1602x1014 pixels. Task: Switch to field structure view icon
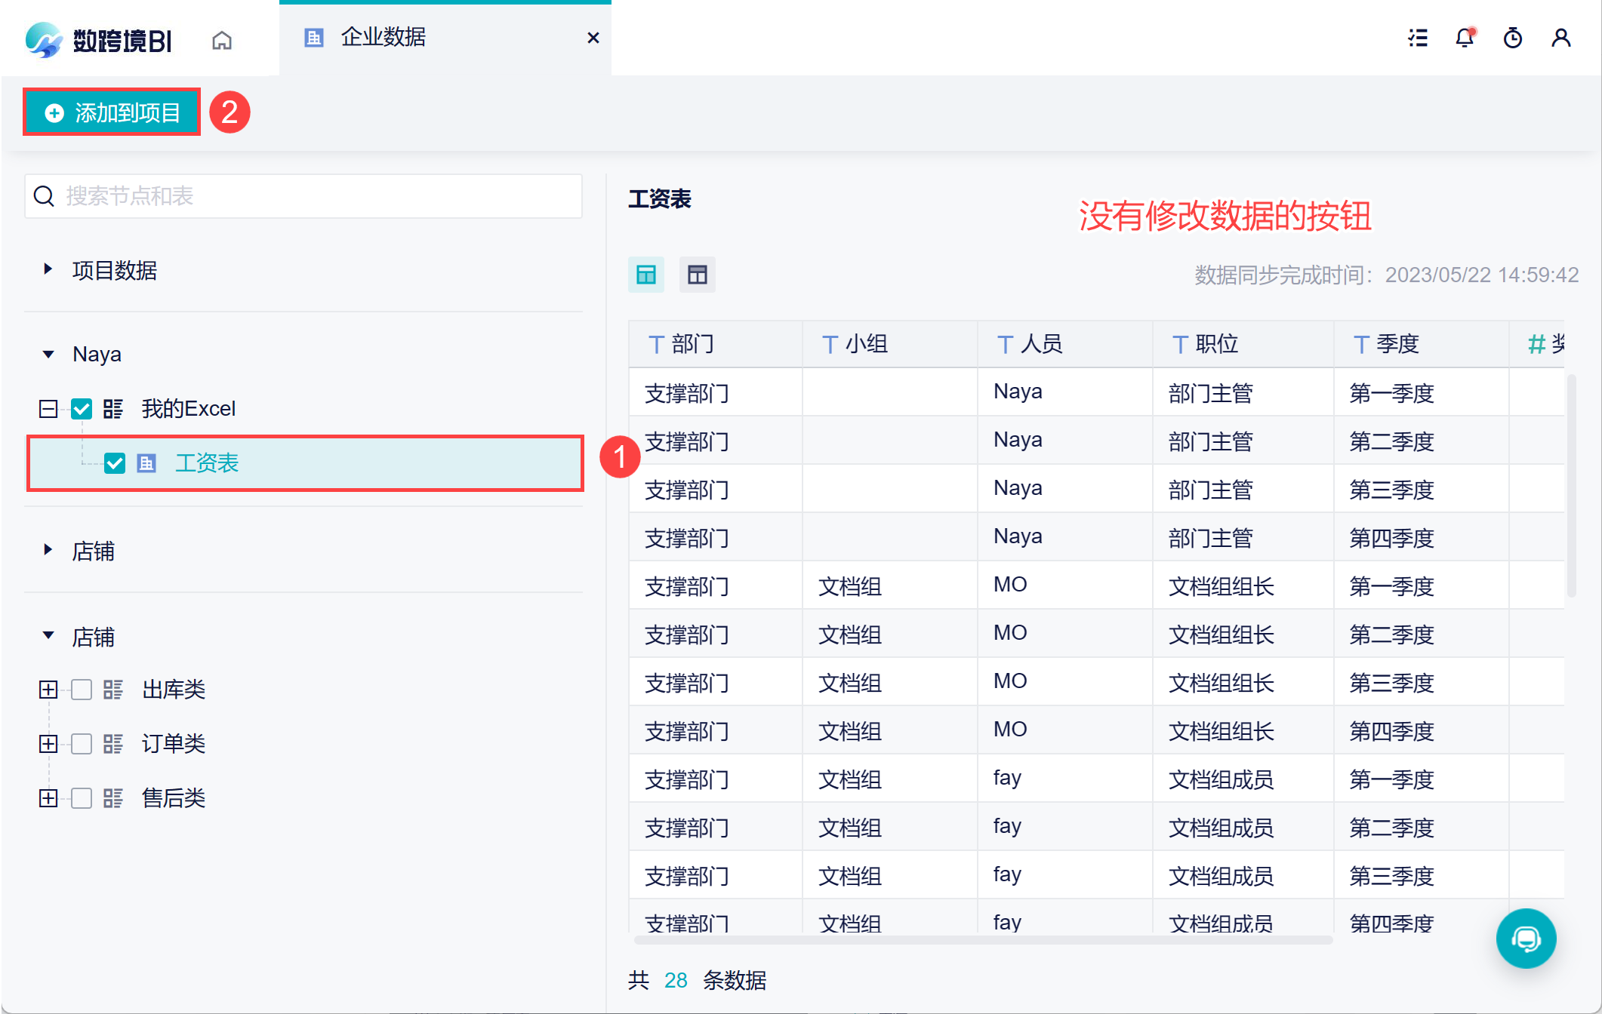[x=698, y=275]
